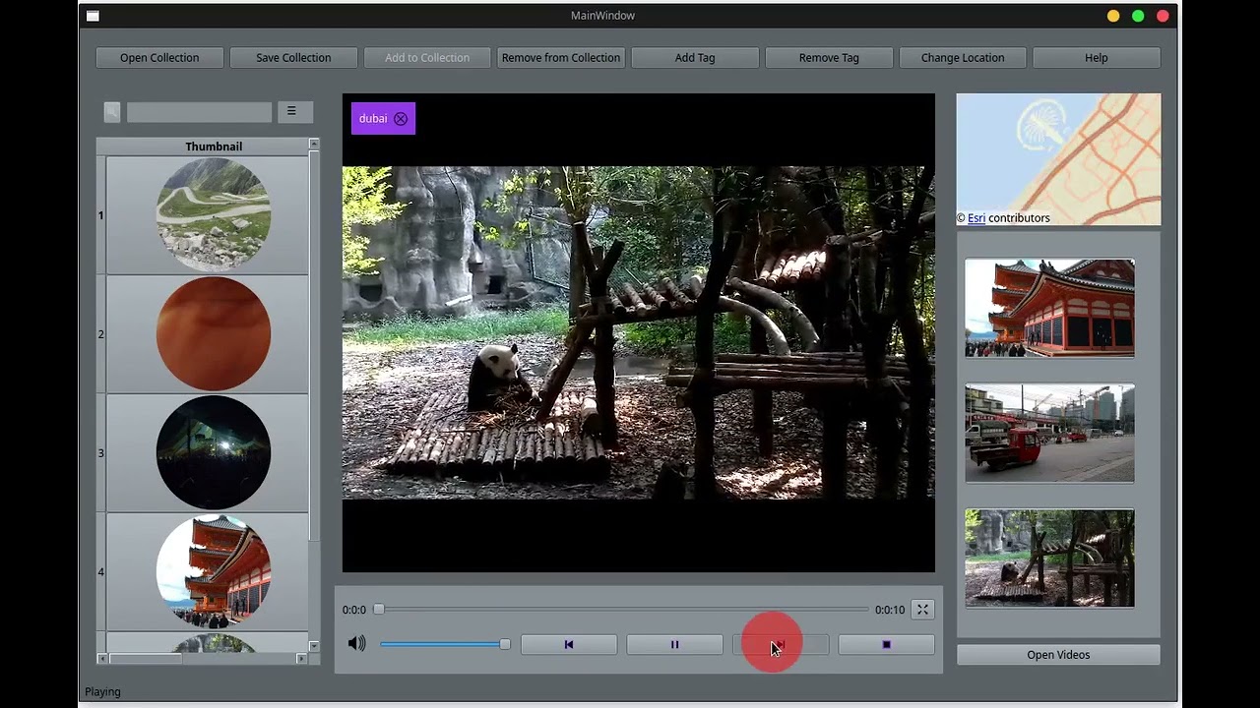Select row header number 2
1260x708 pixels.
(x=100, y=334)
